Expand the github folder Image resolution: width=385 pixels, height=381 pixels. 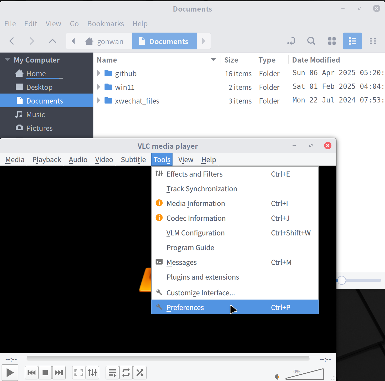[x=99, y=73]
